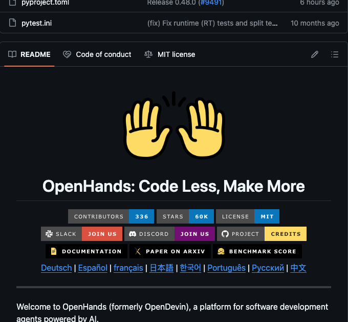
Task: Edit README with the pencil icon
Action: [315, 54]
